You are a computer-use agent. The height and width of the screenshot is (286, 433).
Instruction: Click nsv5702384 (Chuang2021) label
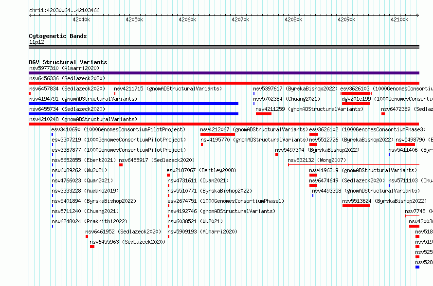[287, 99]
